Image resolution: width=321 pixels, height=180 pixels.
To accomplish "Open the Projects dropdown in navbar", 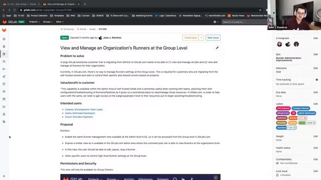I will click(x=34, y=22).
